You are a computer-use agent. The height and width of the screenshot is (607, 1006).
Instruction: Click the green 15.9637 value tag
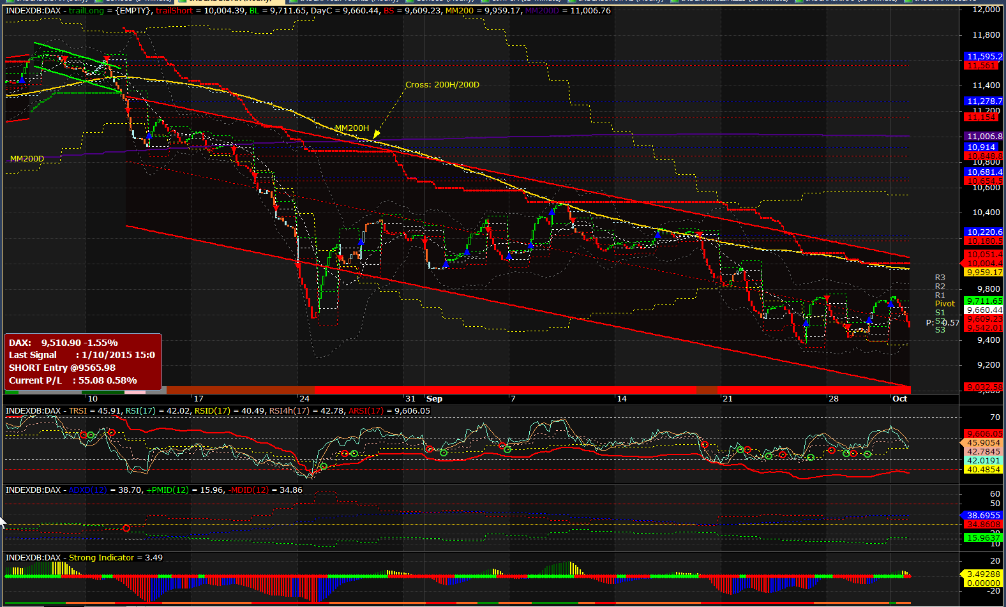coord(984,537)
